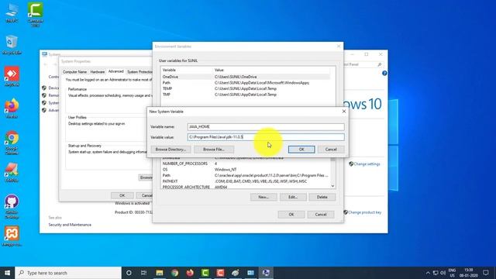Click OK in Environment Variables window

pos(291,215)
